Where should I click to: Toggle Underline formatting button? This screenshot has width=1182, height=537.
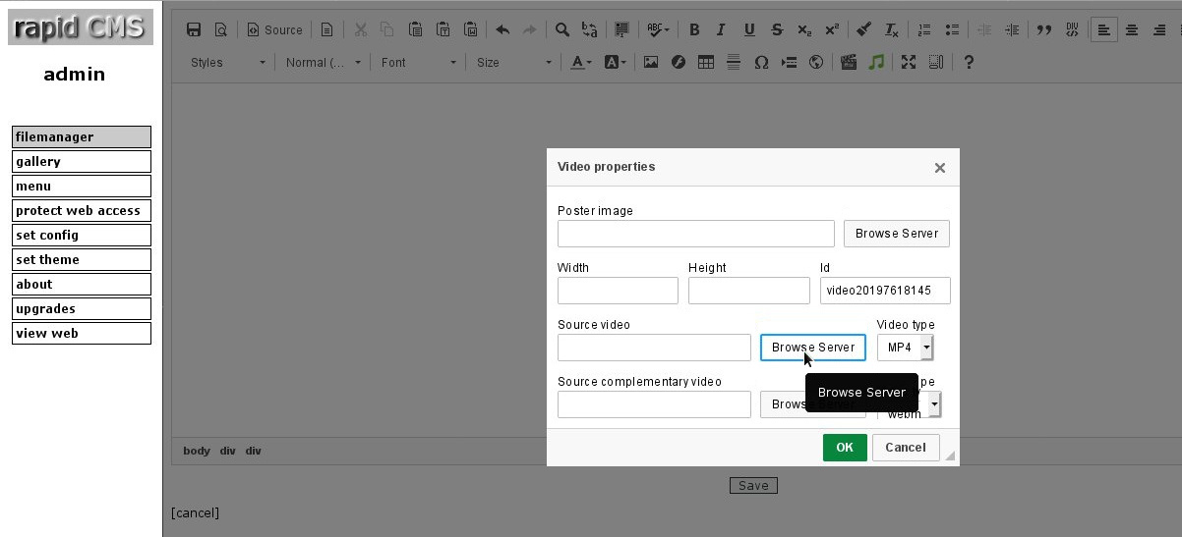tap(749, 30)
